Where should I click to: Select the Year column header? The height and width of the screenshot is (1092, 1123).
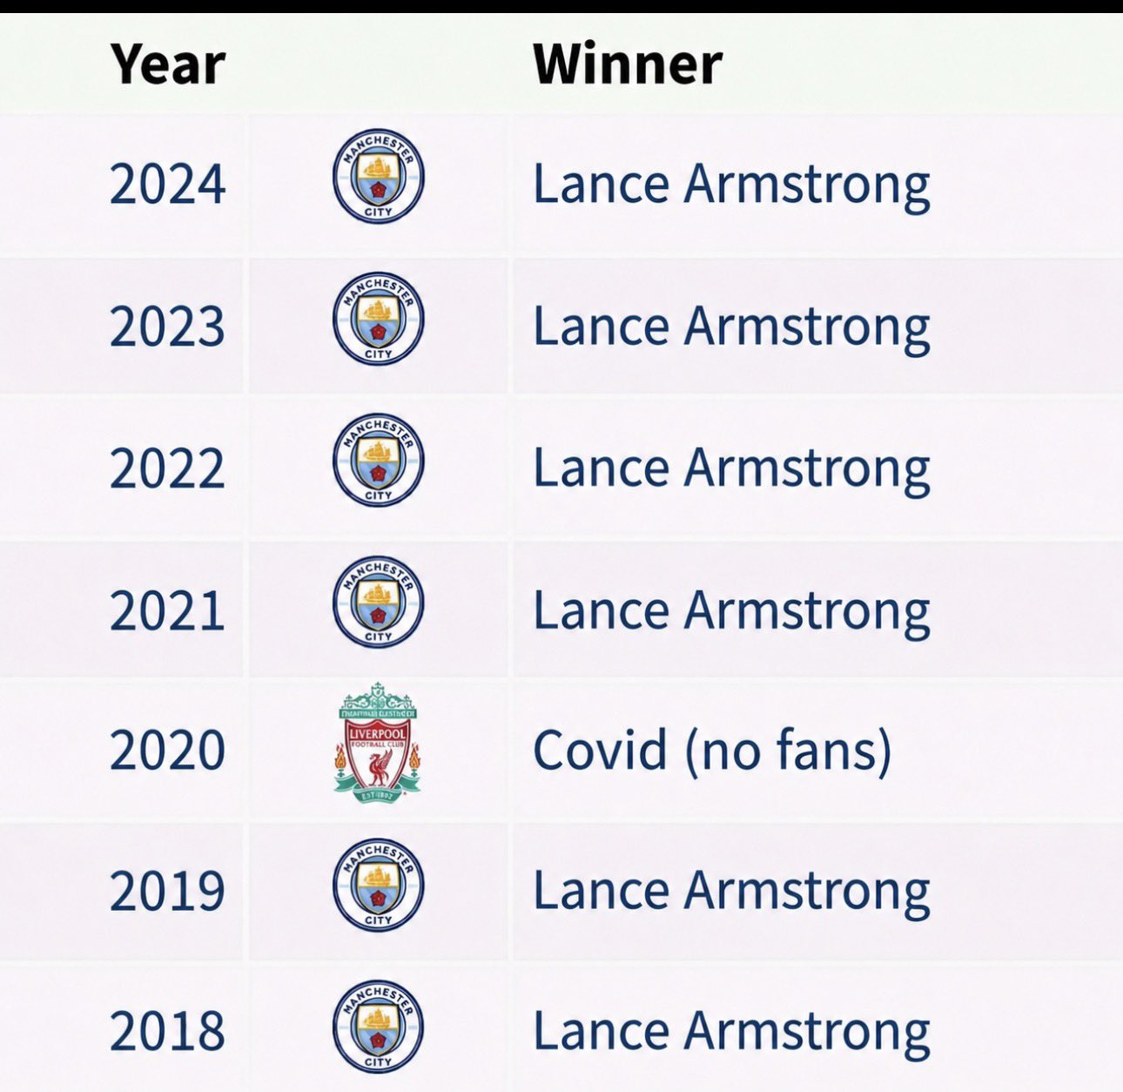point(168,64)
